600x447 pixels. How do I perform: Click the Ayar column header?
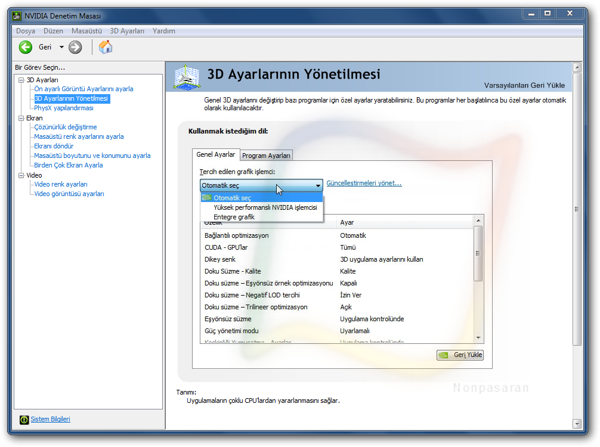tap(405, 222)
